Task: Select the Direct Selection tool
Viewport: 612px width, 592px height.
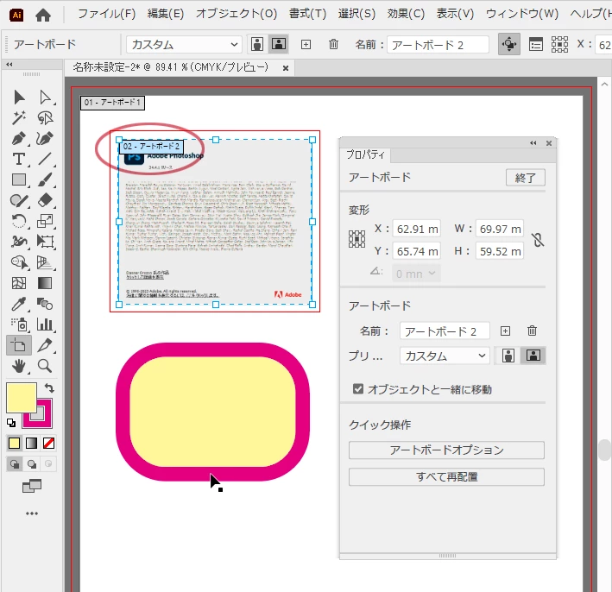Action: click(x=45, y=98)
